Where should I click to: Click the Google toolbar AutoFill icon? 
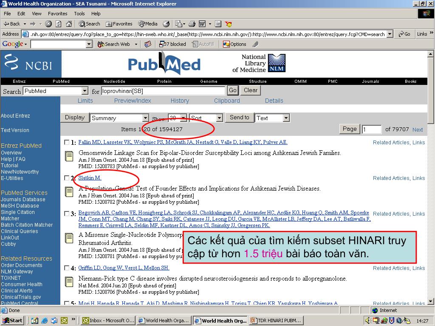(203, 44)
